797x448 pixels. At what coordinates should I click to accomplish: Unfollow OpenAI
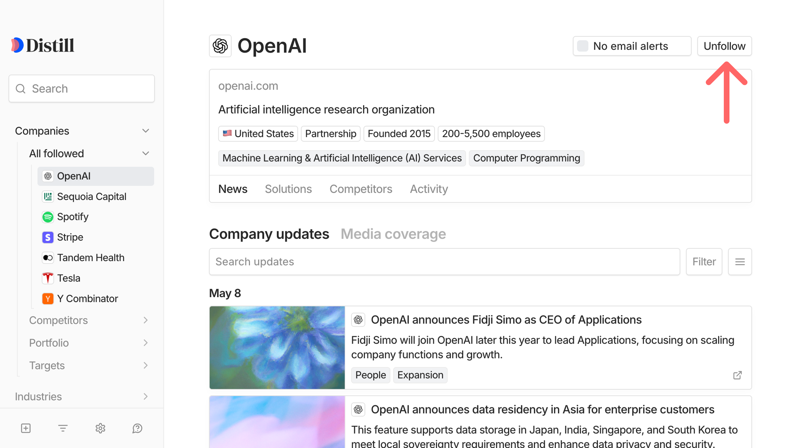[x=724, y=46]
